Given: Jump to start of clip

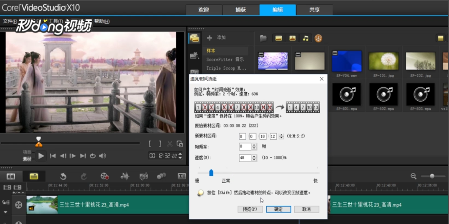Looking at the screenshot, I should [53, 156].
